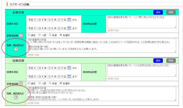Viewport: 183px width, 108px height.
Task: Open year dropdown for 短期目標 start date
Action: [41, 68]
